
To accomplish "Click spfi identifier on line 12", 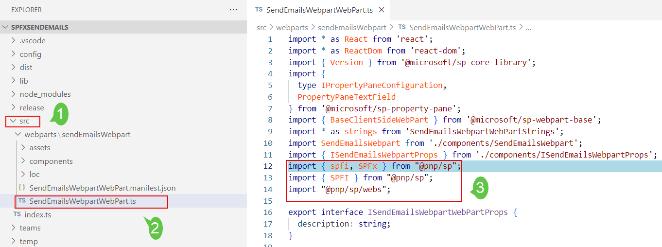I will tap(339, 166).
